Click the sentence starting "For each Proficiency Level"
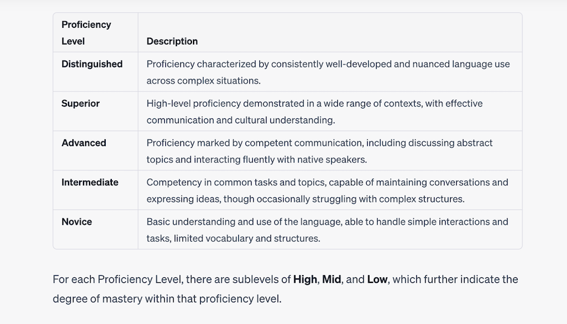Viewport: 567px width, 324px height. (x=285, y=289)
